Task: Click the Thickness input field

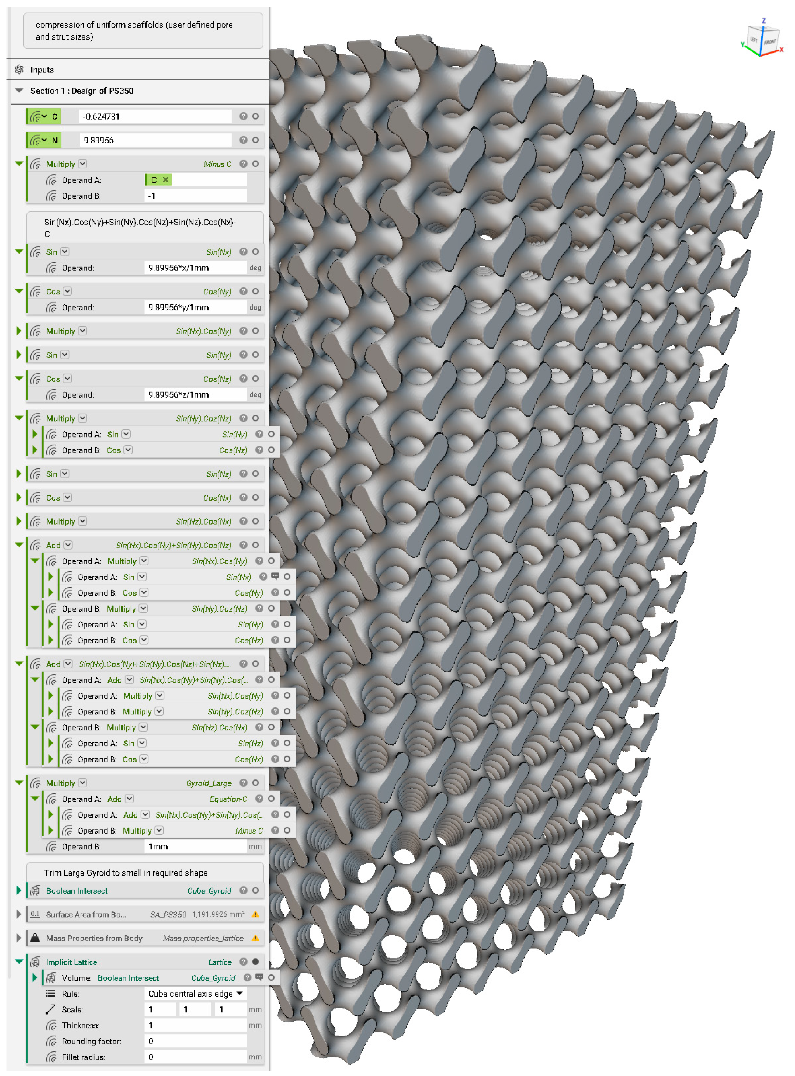Action: 195,1025
